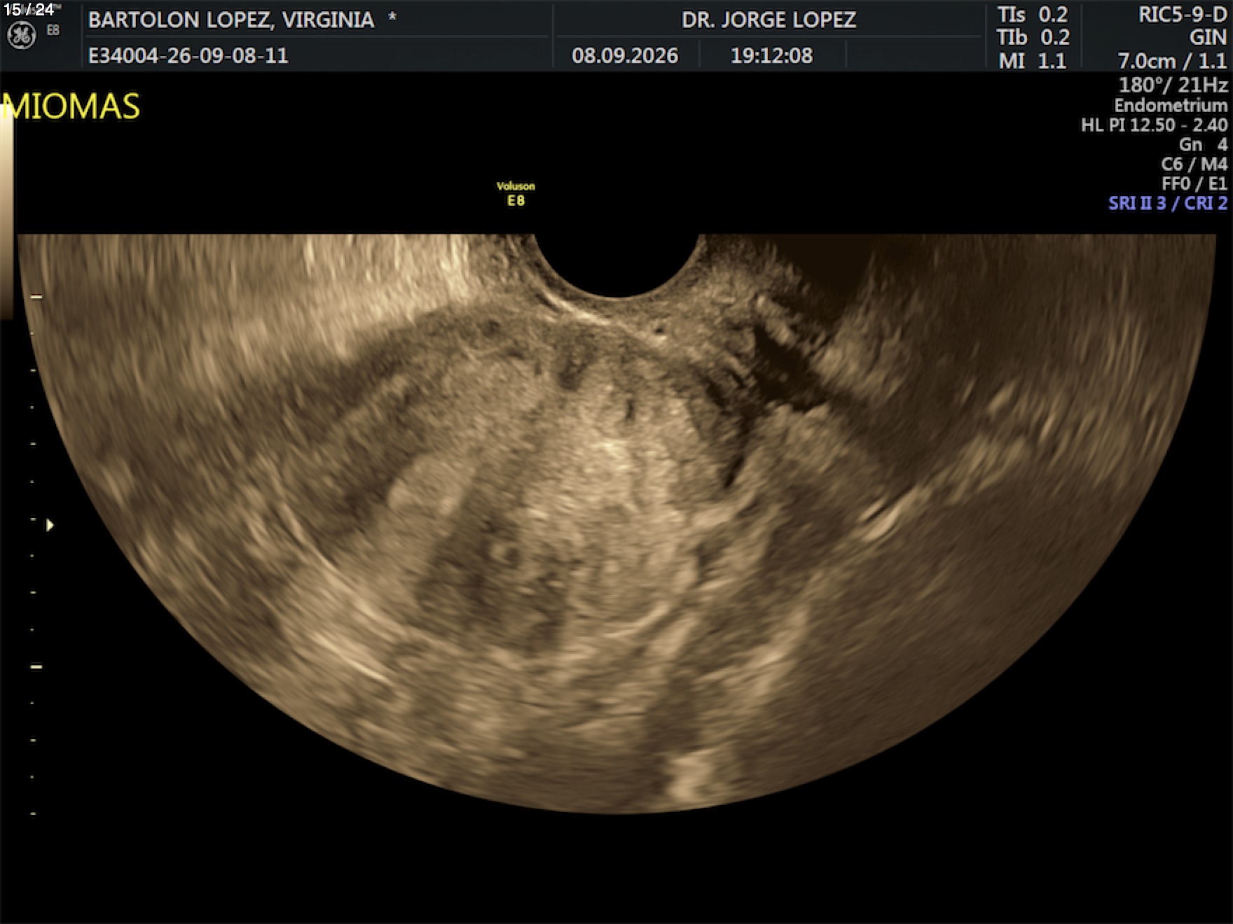Click the E8 badge beside GE logo
The image size is (1233, 924).
pos(53,30)
